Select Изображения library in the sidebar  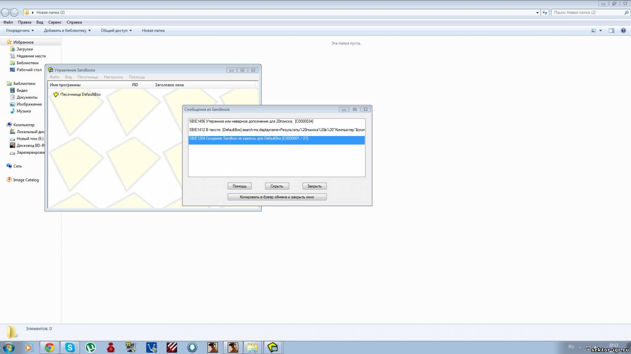click(x=29, y=104)
